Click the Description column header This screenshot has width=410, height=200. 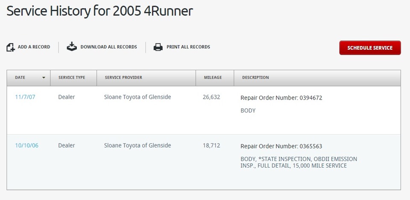[x=255, y=78]
